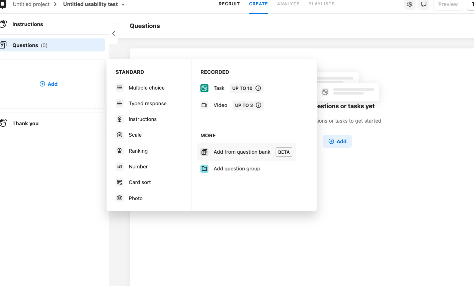
Task: Expand the Untitled usability test dropdown
Action: click(x=123, y=5)
